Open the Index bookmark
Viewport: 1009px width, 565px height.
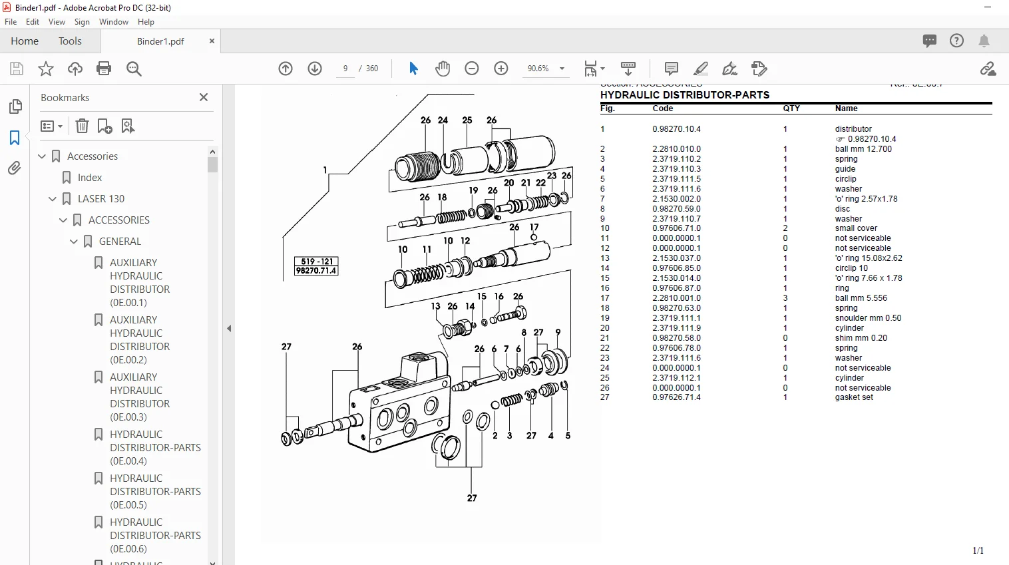pos(90,178)
